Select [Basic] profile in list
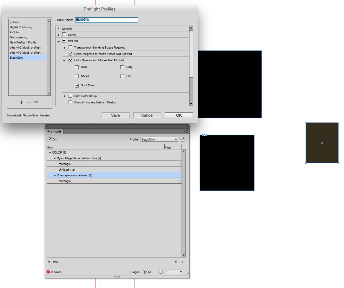This screenshot has height=288, width=344. click(27, 22)
